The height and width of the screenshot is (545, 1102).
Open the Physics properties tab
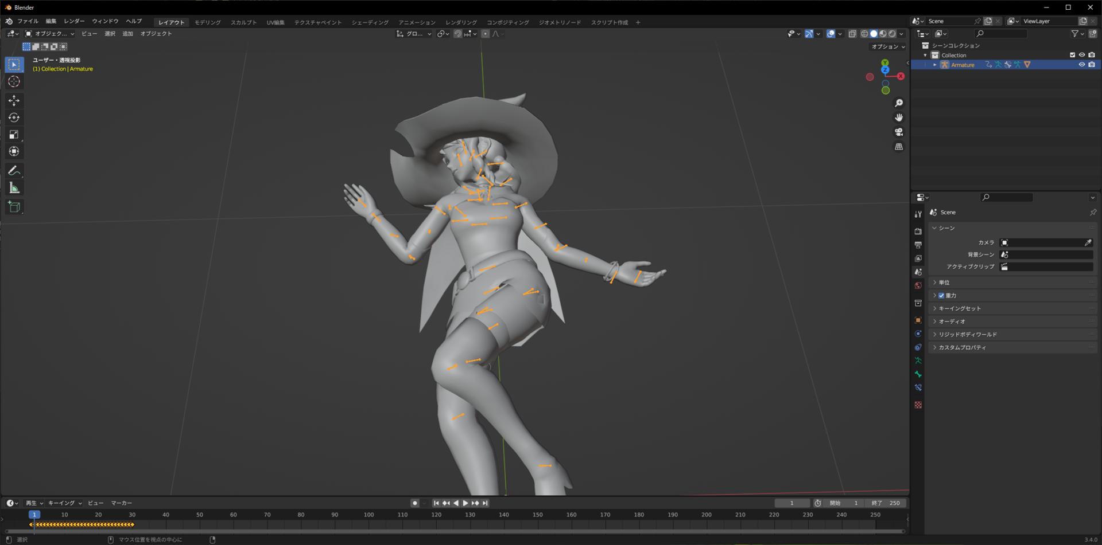(x=918, y=334)
